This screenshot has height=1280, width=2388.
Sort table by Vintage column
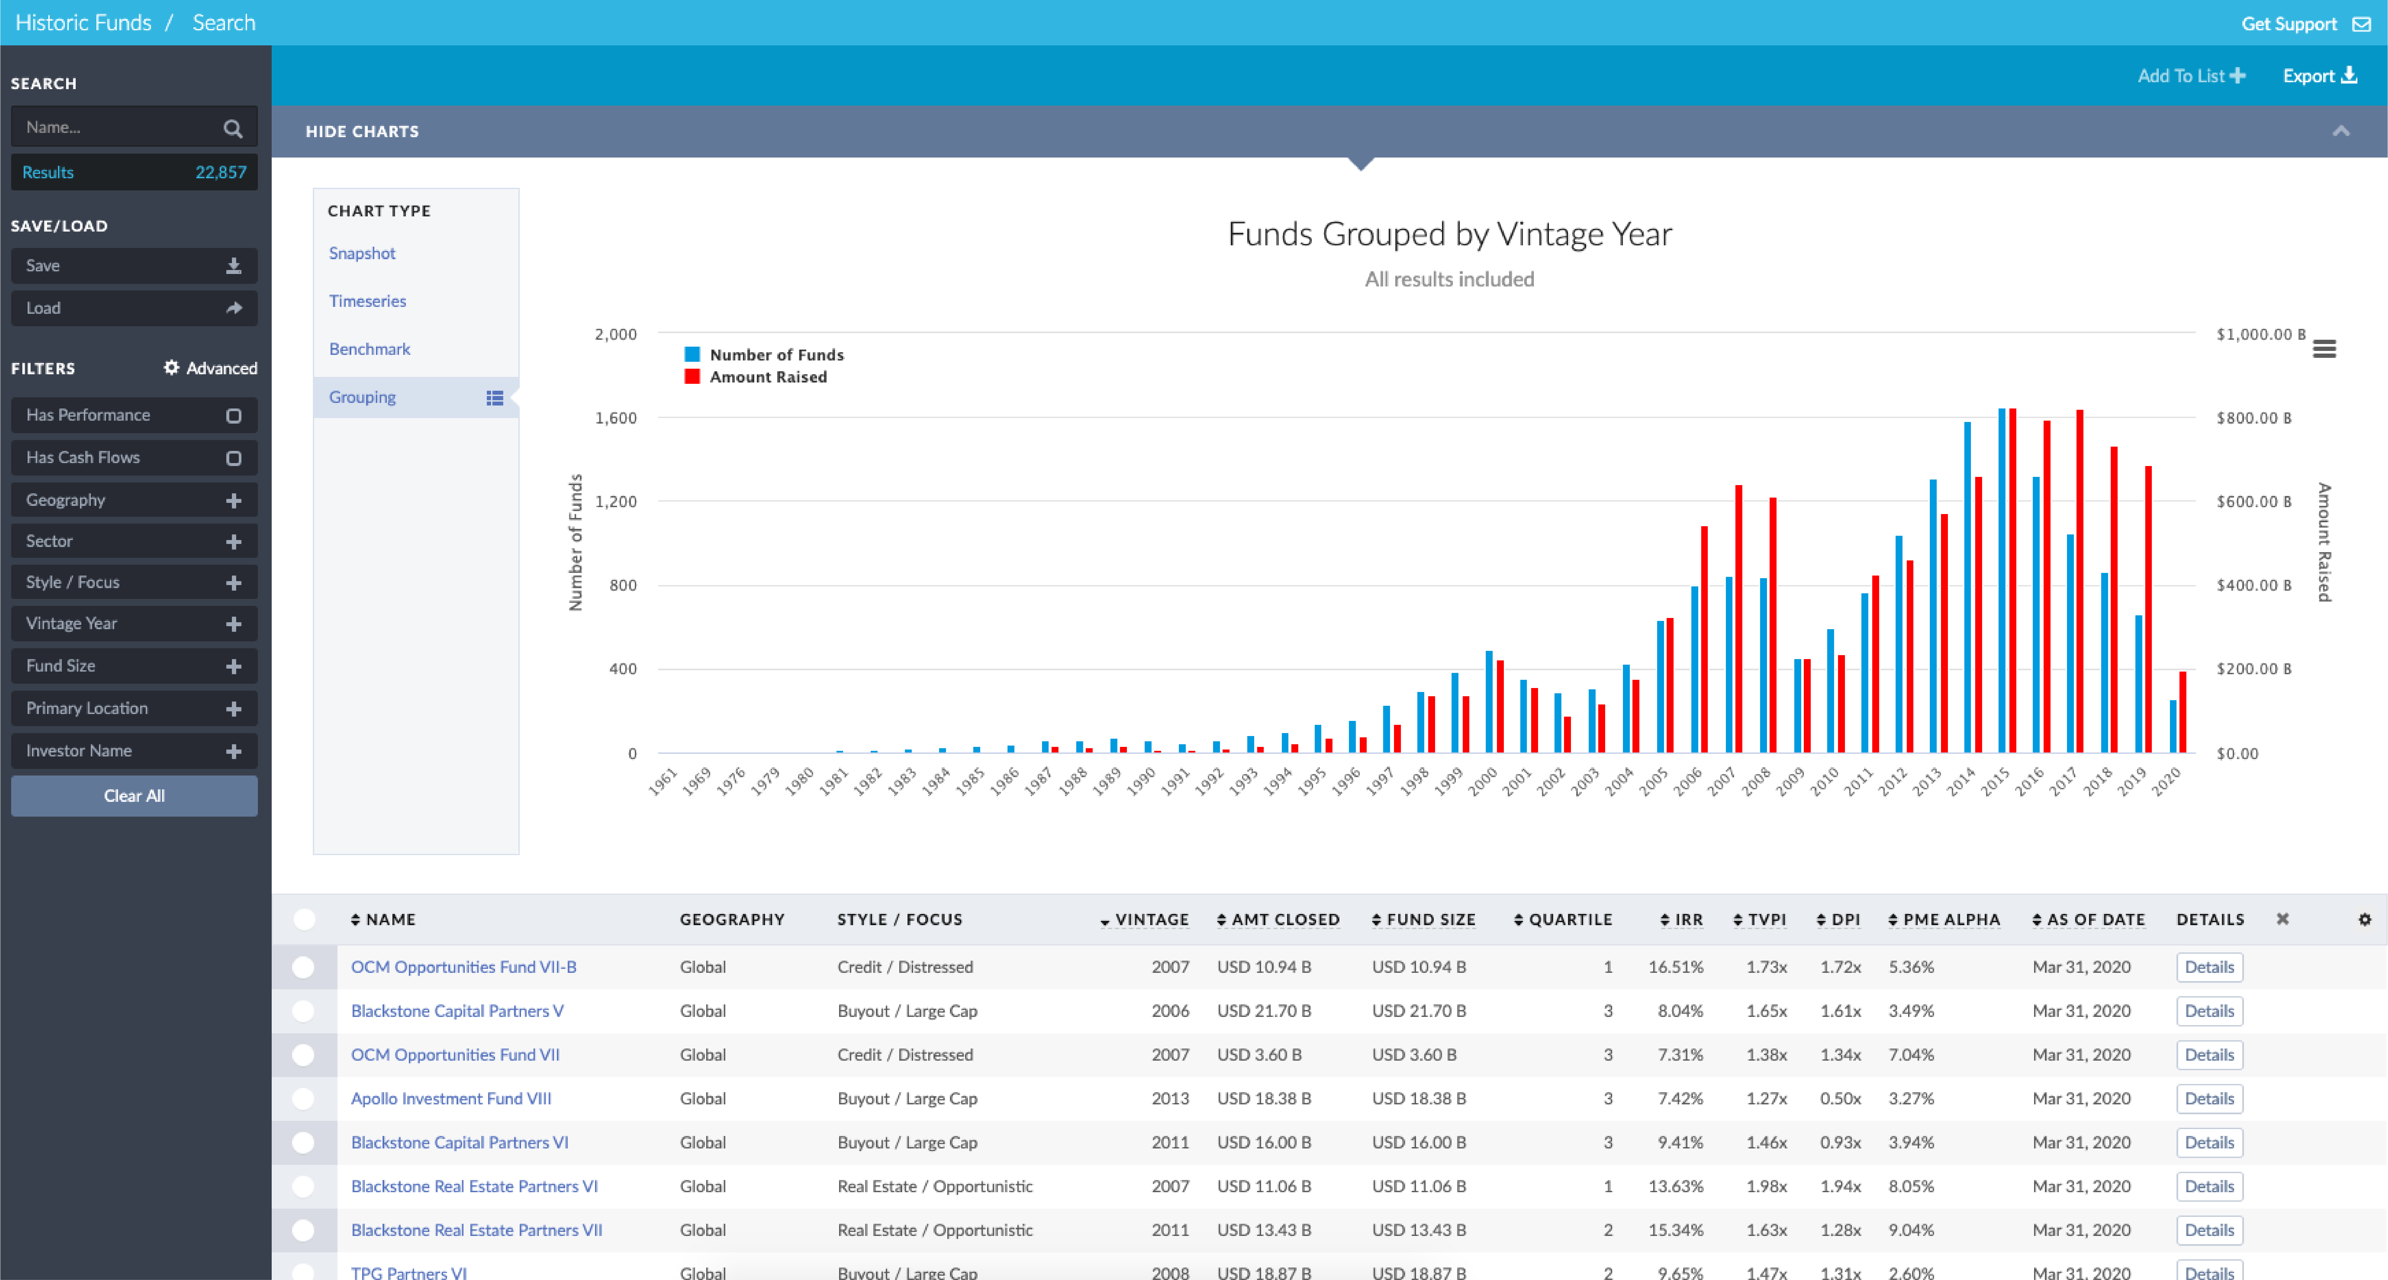1145,920
